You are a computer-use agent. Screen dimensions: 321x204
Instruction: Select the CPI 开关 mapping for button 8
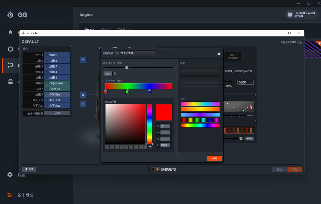pyautogui.click(x=57, y=94)
